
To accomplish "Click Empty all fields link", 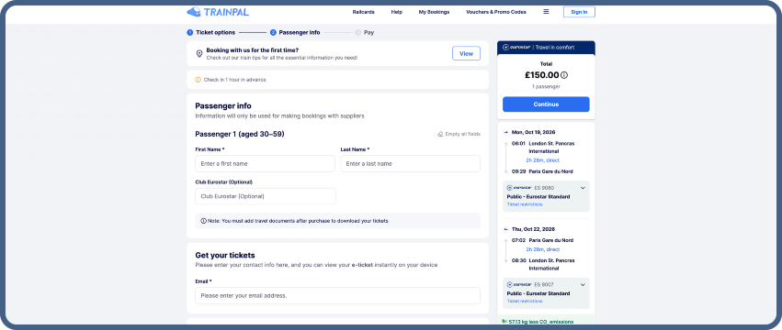I will click(x=463, y=134).
